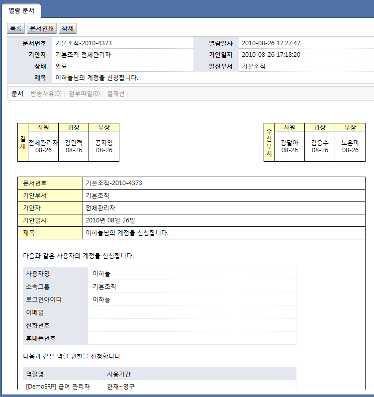Click the empty 휴대폰번호 field
Screen dimensions: 374x397
(x=191, y=338)
